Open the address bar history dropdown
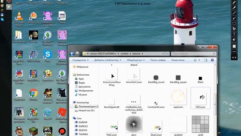 point(163,54)
